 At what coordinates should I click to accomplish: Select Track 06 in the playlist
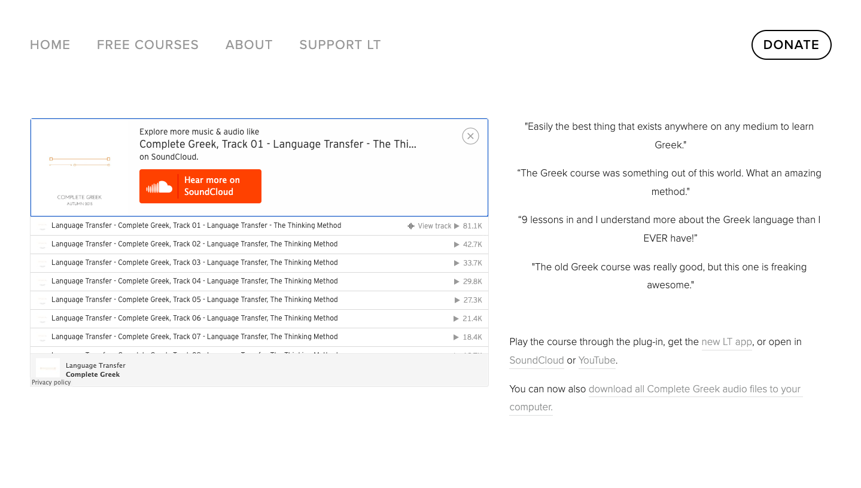194,318
